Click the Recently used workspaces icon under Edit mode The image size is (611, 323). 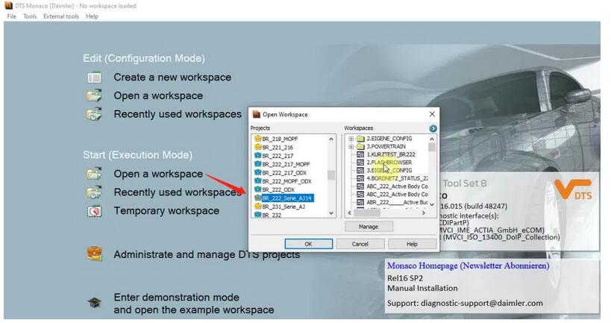pos(94,114)
